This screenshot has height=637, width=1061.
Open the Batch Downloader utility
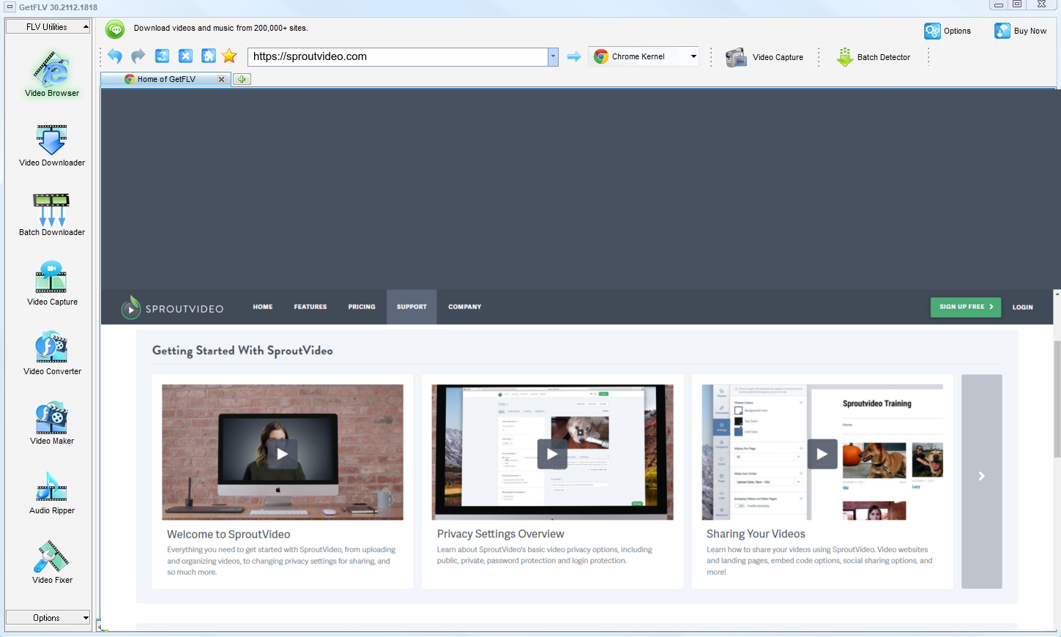[x=52, y=214]
